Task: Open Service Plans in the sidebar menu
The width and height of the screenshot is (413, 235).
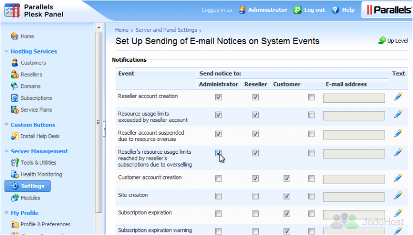Action: click(36, 110)
